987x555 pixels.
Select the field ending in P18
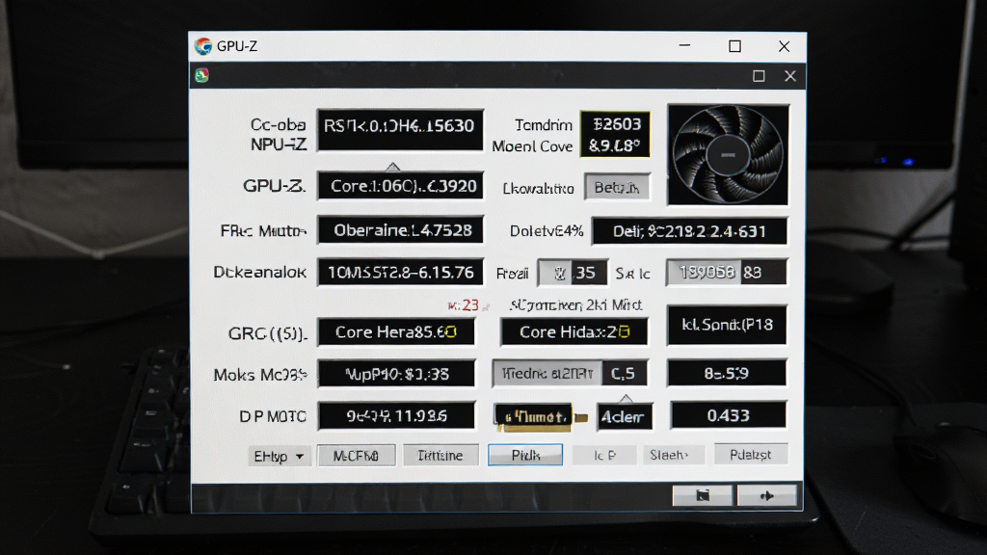pos(727,325)
